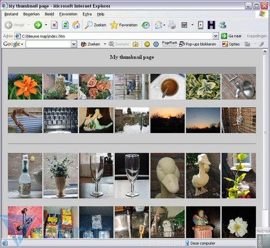The height and width of the screenshot is (248, 270).
Task: Open the Favorieten menu in the menu bar
Action: [68, 14]
